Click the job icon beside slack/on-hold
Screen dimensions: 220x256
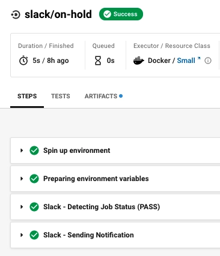coord(16,15)
